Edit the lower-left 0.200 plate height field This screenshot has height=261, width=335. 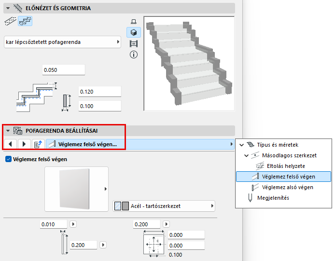point(84,245)
